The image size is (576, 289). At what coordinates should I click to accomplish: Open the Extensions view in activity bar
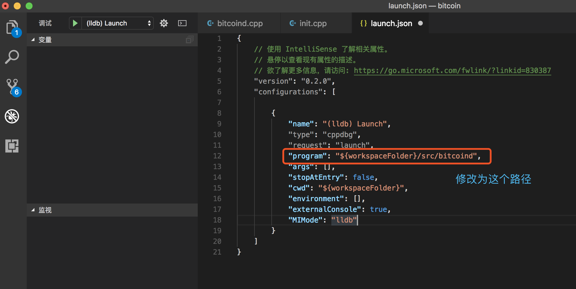tap(12, 146)
